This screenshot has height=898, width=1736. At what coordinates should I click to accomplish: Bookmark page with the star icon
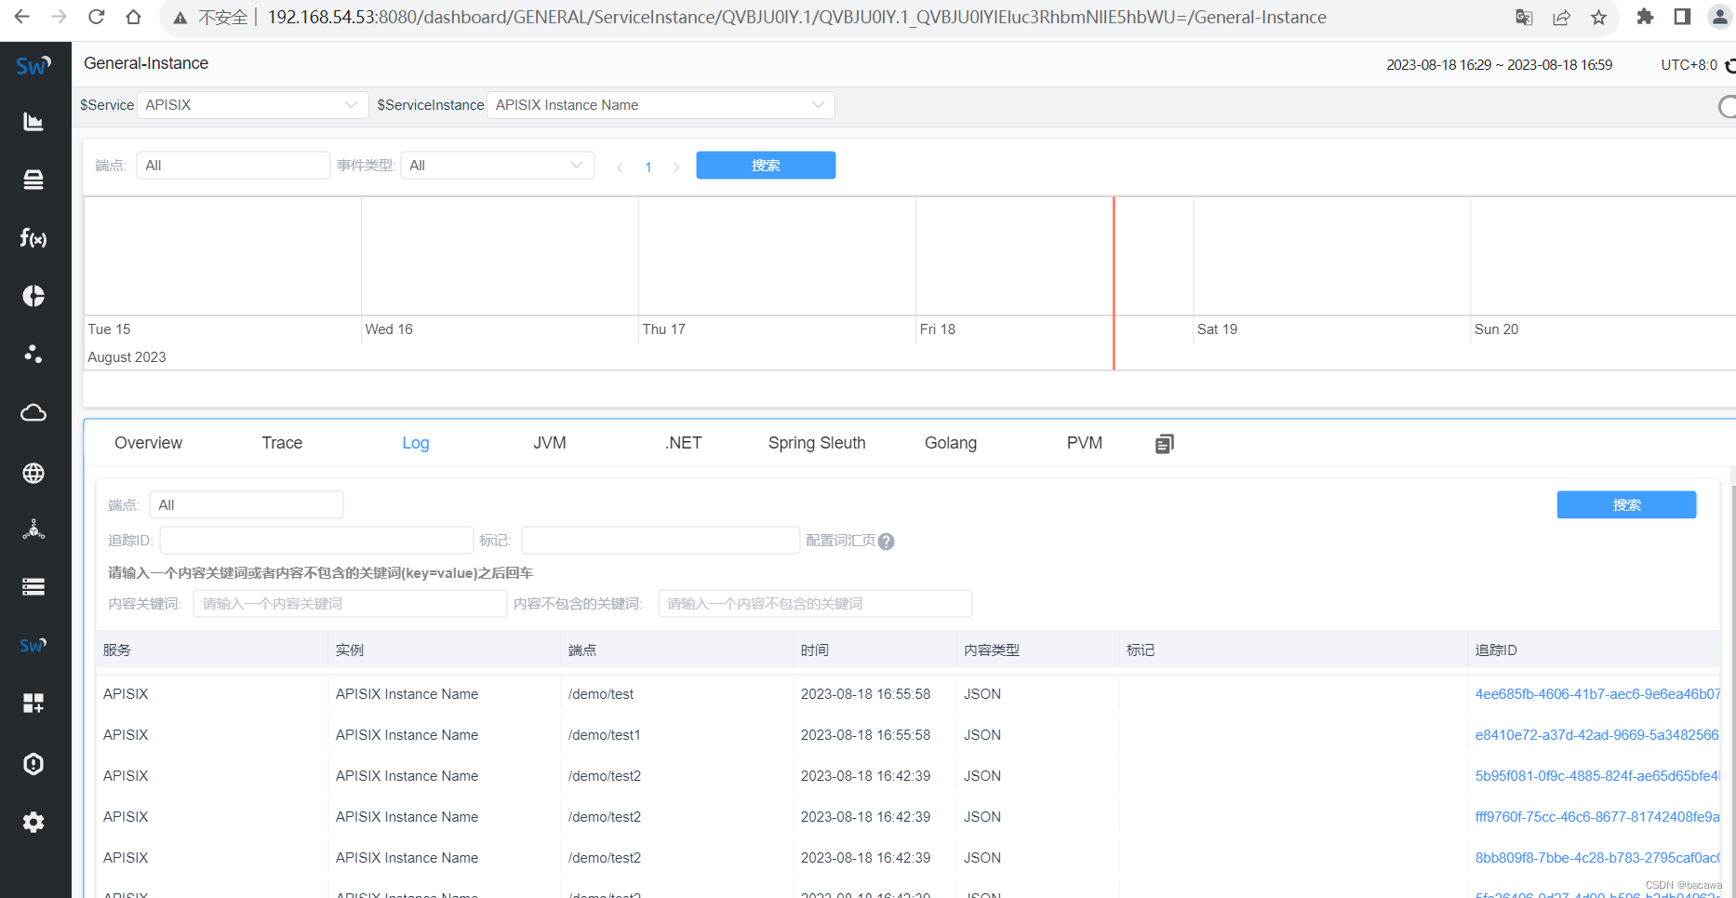pos(1598,17)
